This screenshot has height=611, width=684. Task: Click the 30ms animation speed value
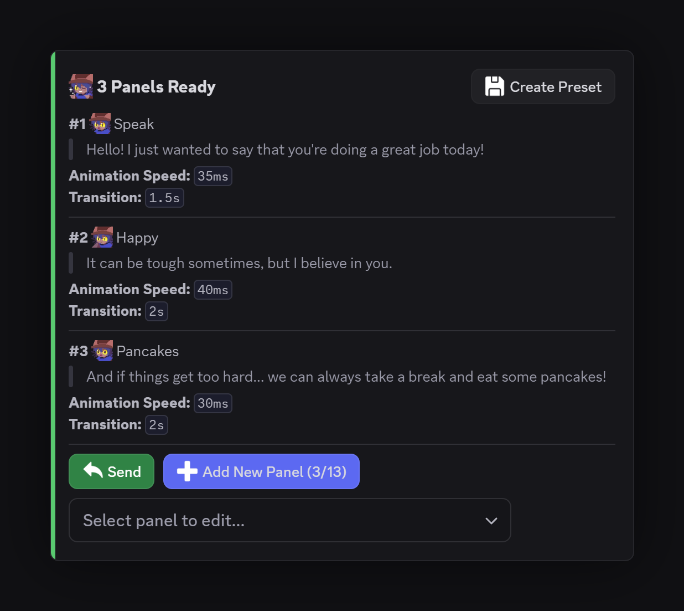coord(213,403)
